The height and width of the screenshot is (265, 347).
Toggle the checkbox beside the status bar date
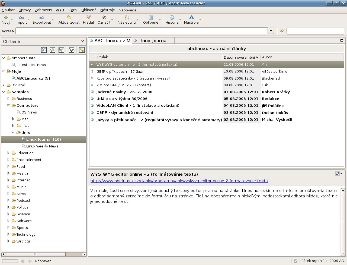click(x=296, y=261)
